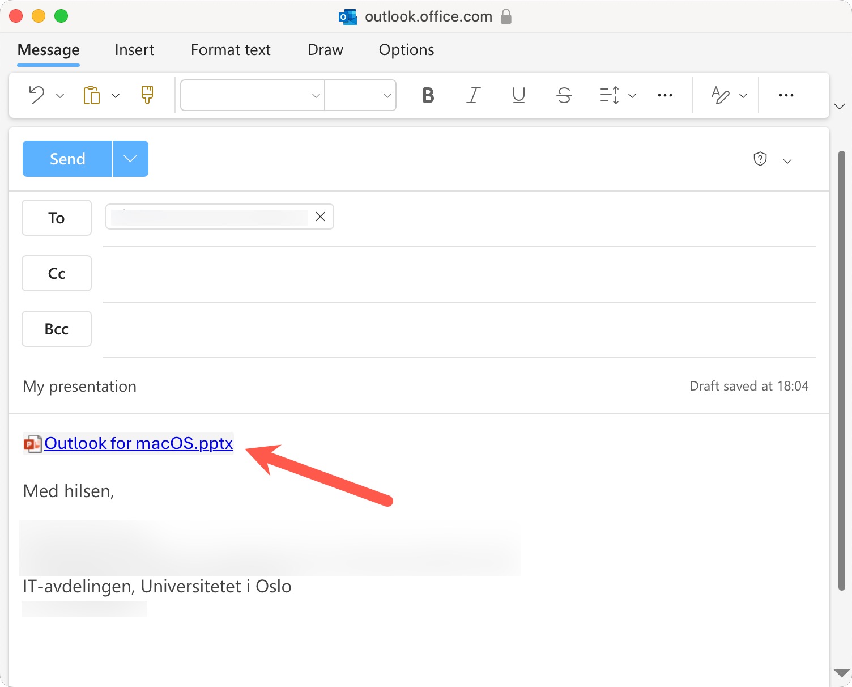
Task: Click into the Bcc recipients field
Action: click(x=459, y=329)
